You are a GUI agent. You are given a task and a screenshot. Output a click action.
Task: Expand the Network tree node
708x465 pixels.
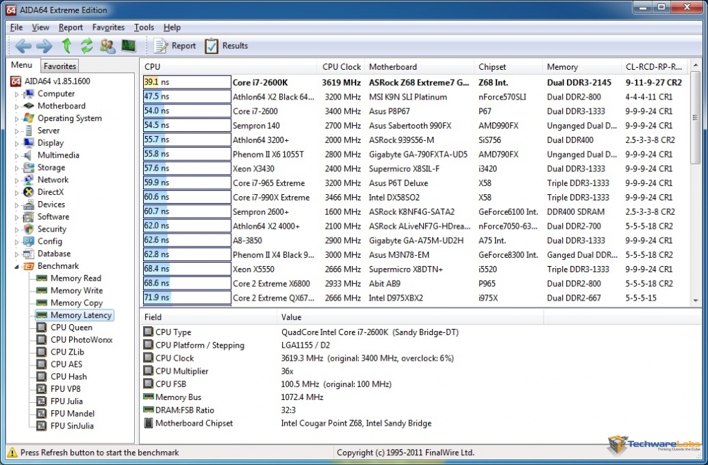click(x=17, y=180)
